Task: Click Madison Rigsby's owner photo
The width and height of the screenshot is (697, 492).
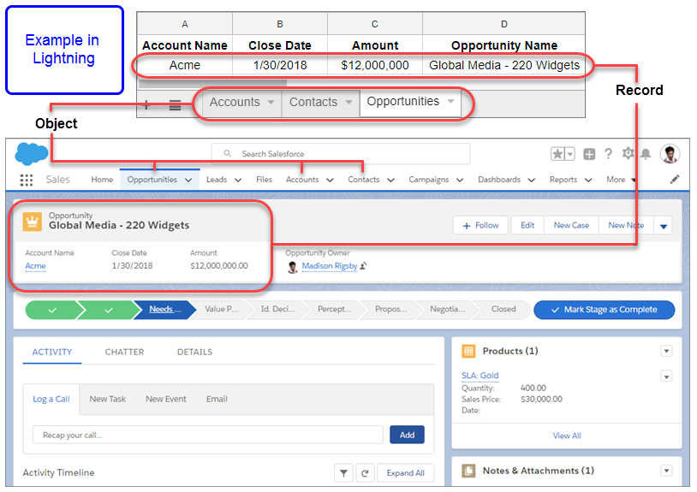Action: (293, 267)
